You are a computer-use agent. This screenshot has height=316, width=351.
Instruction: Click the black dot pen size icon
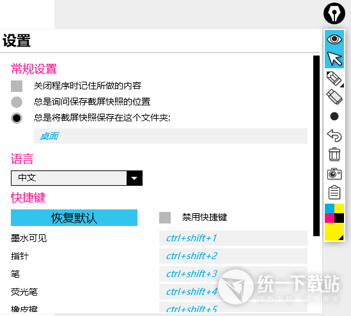tap(334, 116)
